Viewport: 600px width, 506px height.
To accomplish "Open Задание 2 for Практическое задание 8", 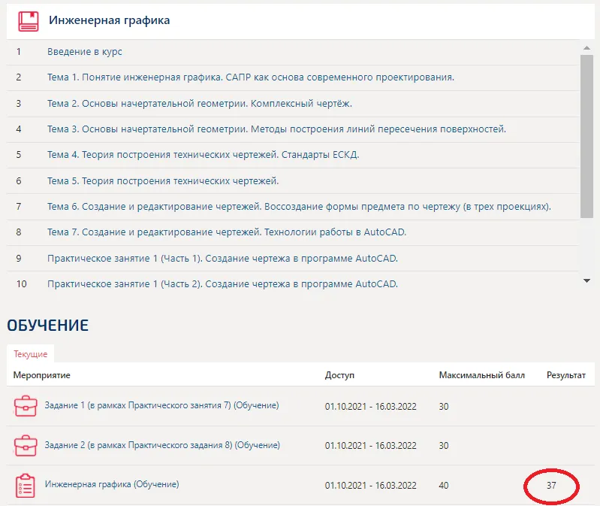I will click(162, 445).
